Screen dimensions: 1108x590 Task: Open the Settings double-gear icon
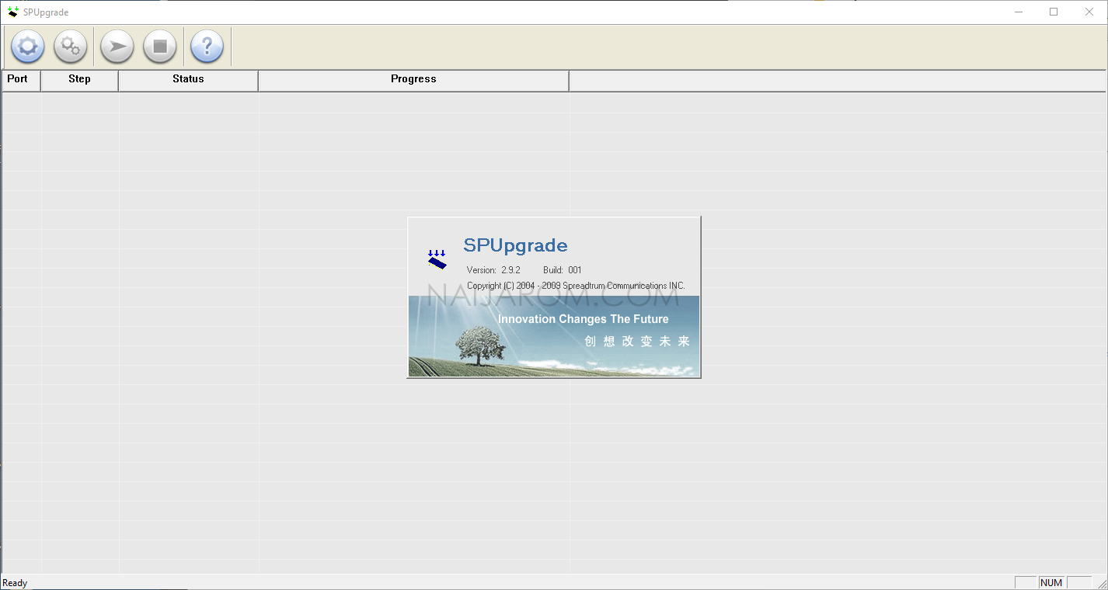(71, 47)
